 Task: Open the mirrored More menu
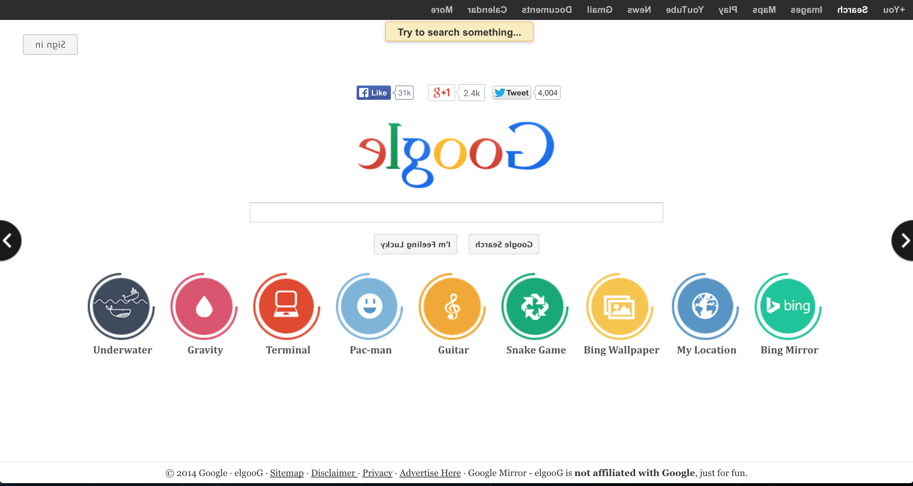click(x=442, y=10)
